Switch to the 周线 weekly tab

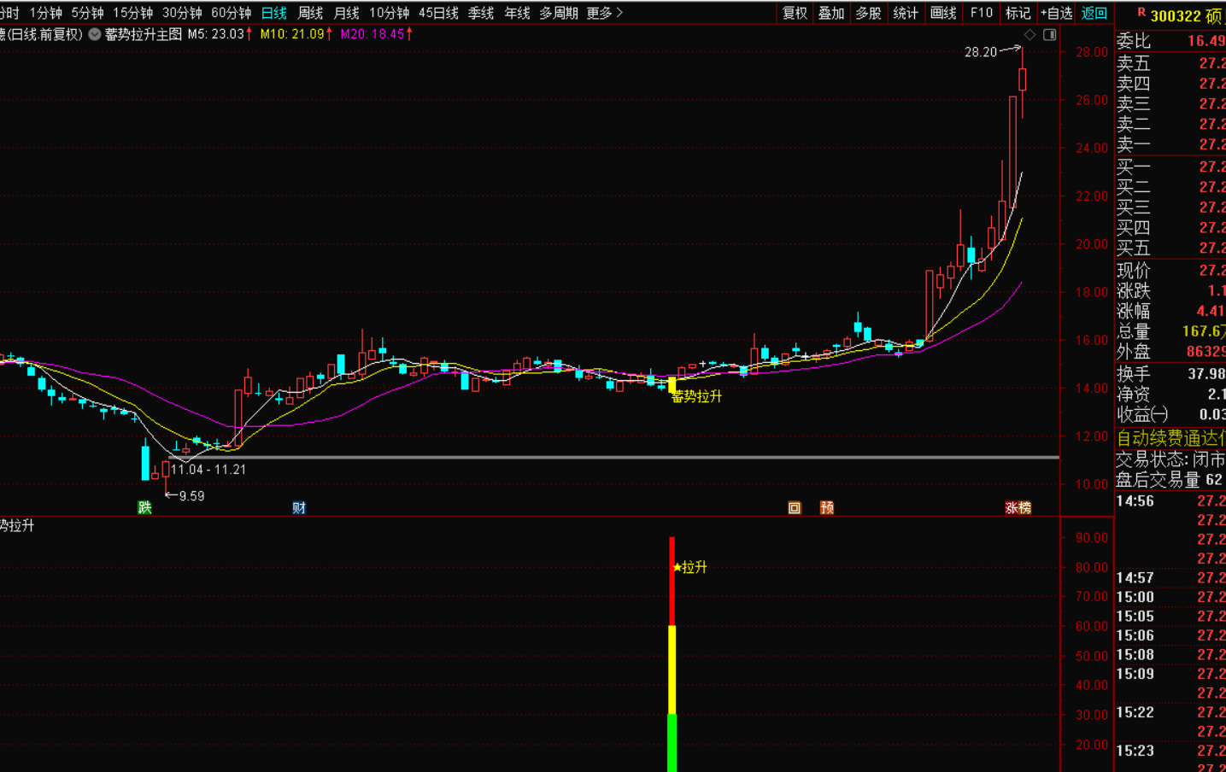310,13
